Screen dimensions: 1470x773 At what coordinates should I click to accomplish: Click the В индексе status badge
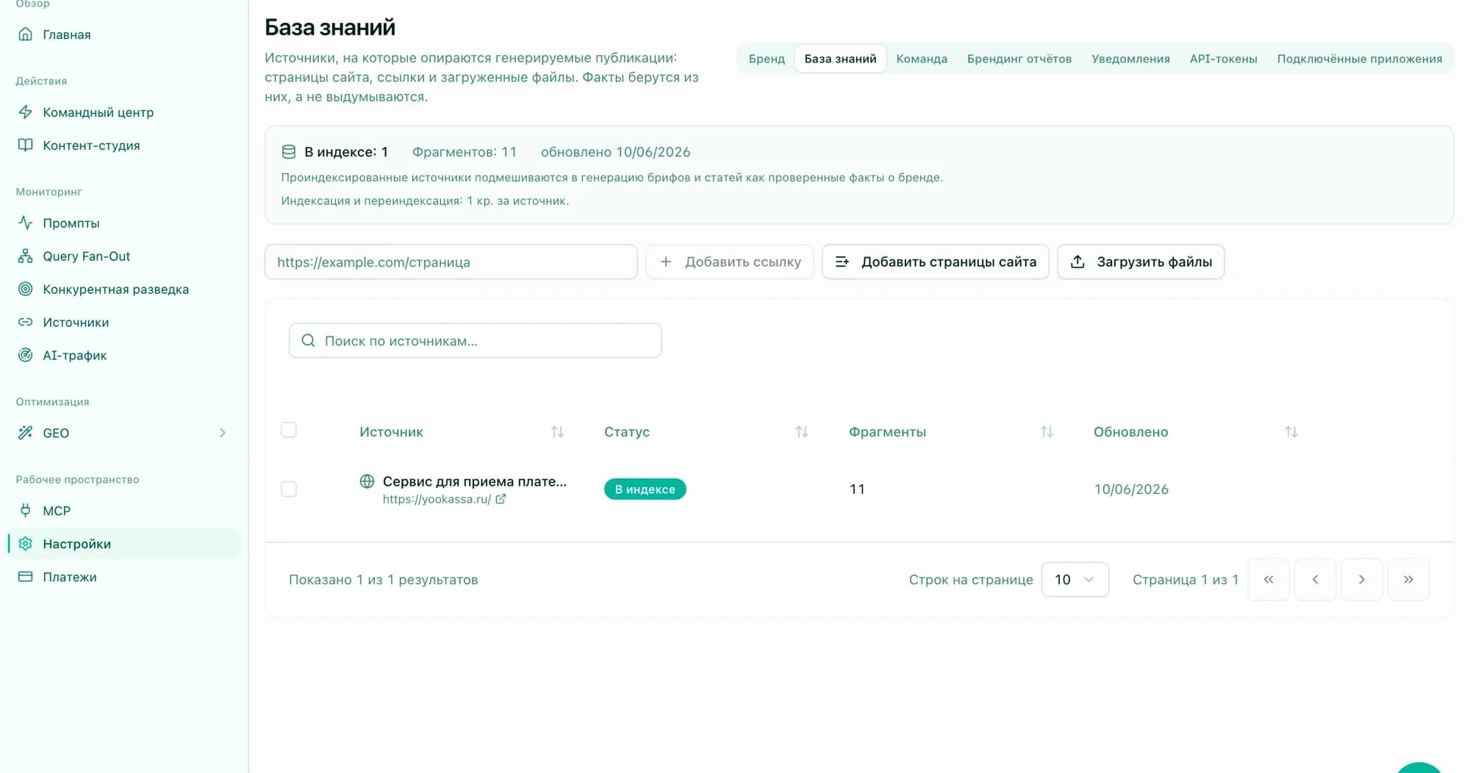point(645,489)
